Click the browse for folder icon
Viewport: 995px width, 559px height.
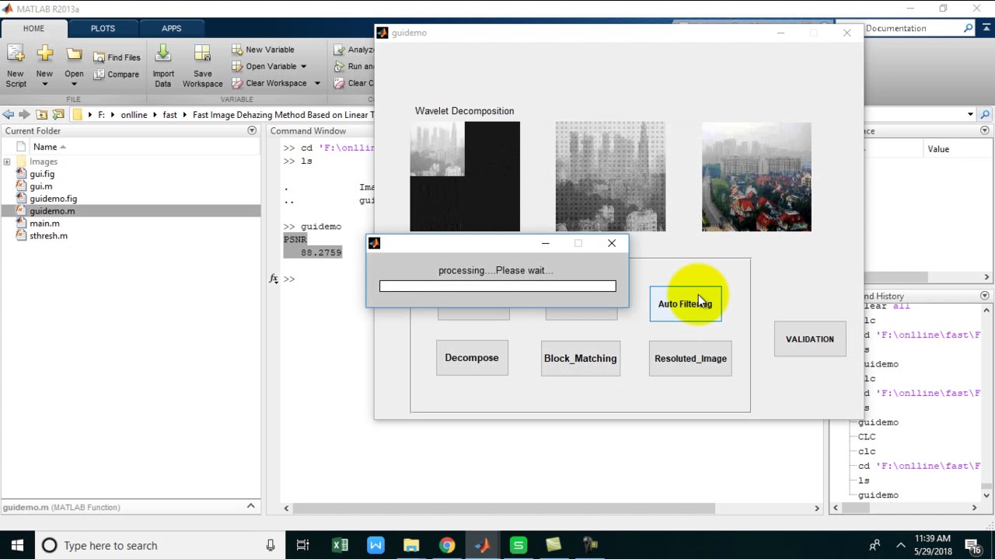coord(58,114)
